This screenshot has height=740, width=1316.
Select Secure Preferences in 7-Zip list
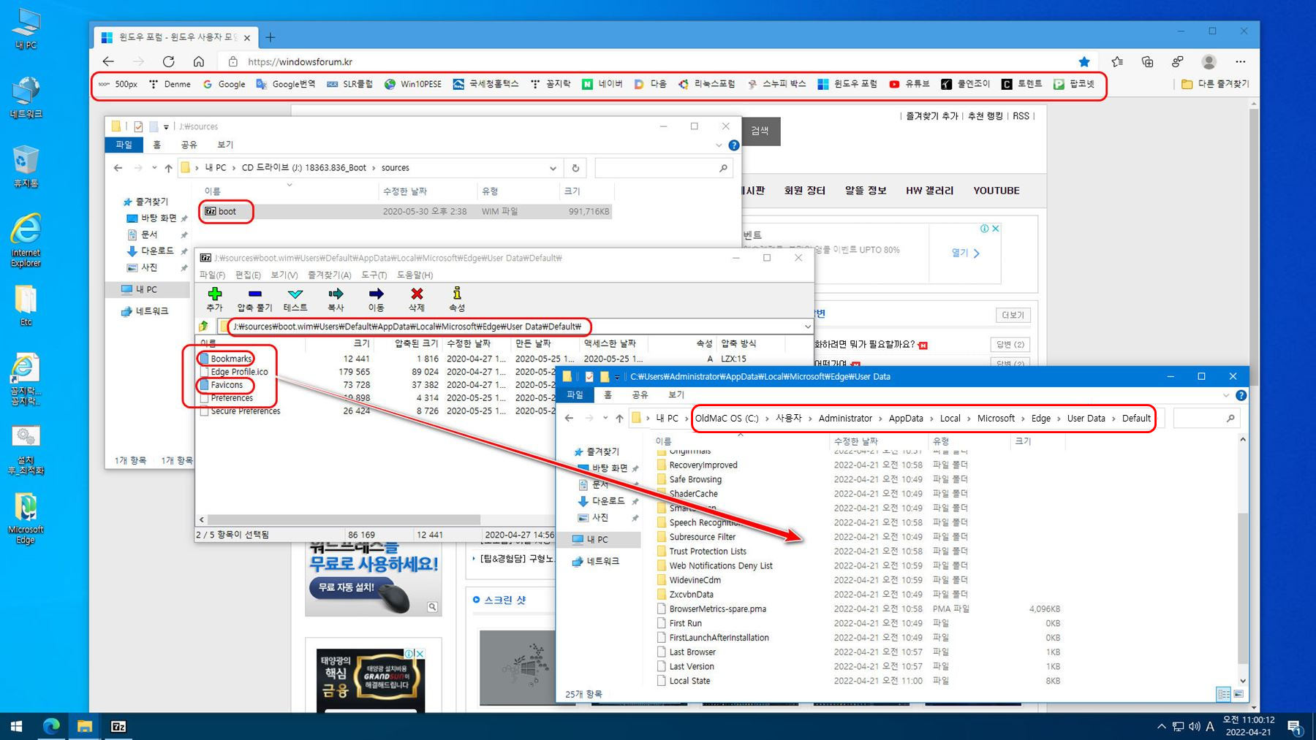tap(246, 411)
